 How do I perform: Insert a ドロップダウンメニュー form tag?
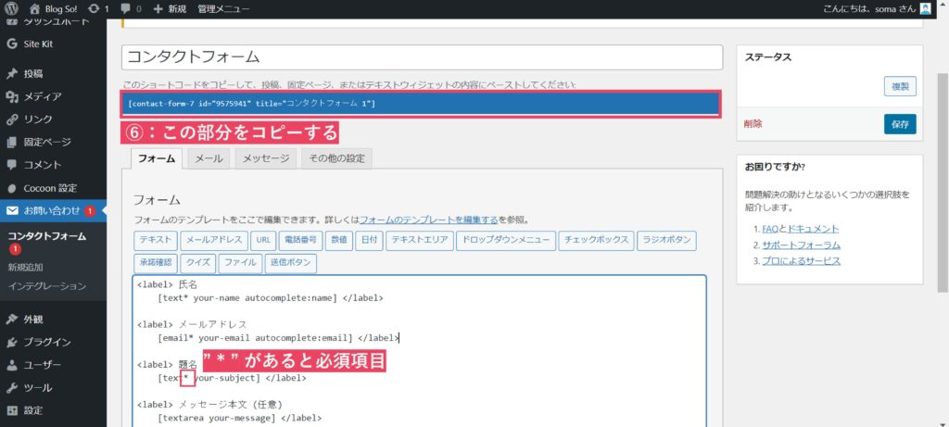(505, 241)
